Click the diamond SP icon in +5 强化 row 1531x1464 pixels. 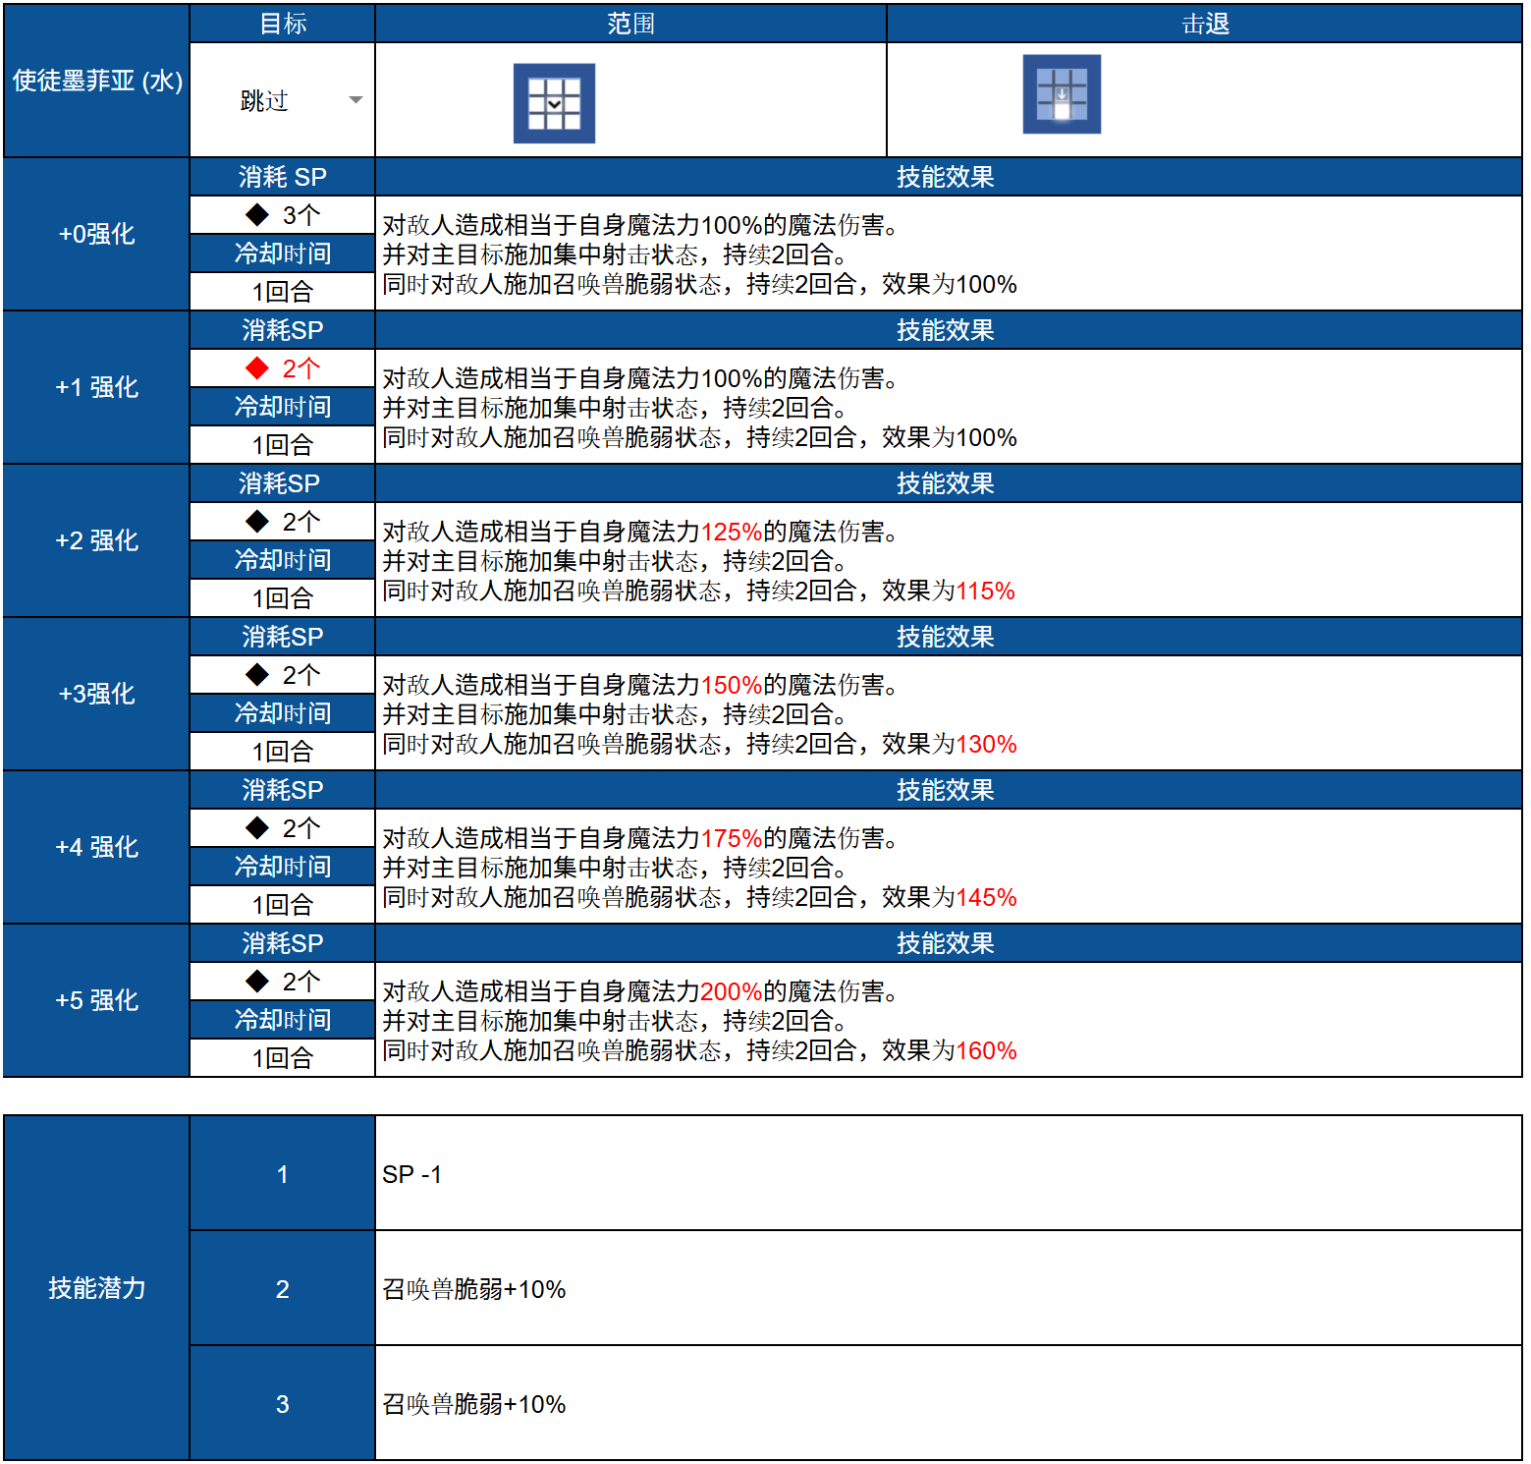click(257, 982)
